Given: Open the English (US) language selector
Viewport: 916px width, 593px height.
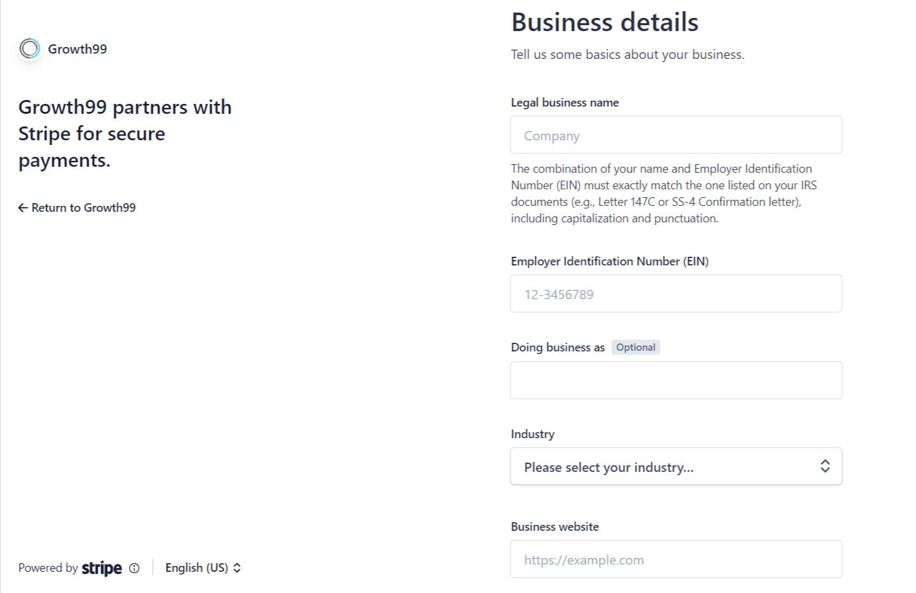Looking at the screenshot, I should [x=197, y=568].
